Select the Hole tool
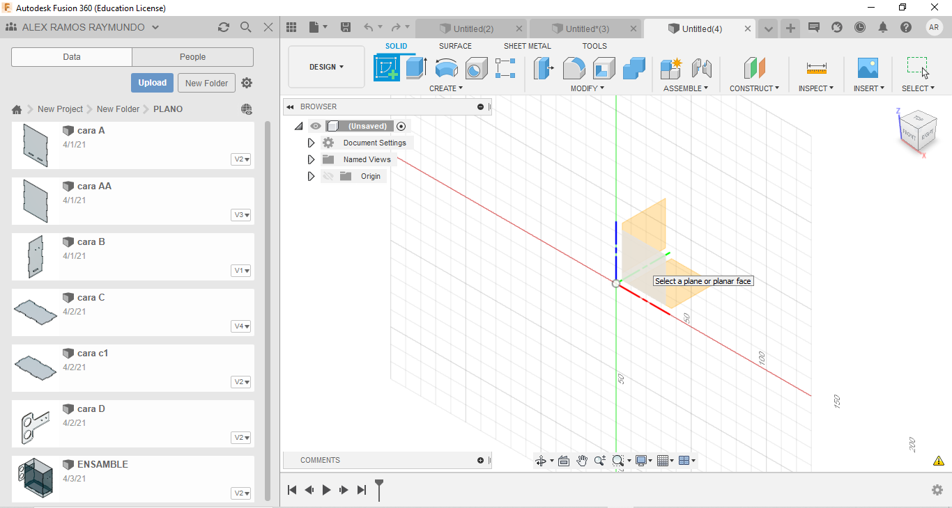Screen dimensions: 952x508 pyautogui.click(x=477, y=68)
